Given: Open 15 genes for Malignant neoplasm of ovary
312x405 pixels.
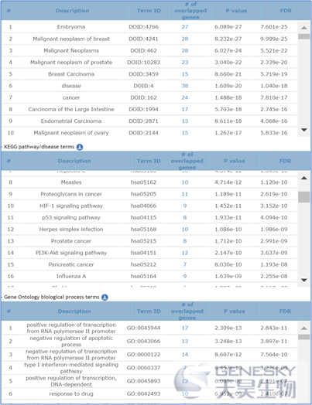Looking at the screenshot, I should [185, 133].
